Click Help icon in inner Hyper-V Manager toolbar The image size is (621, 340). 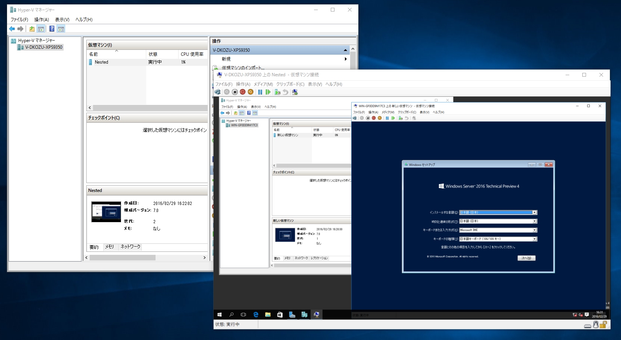[x=249, y=113]
